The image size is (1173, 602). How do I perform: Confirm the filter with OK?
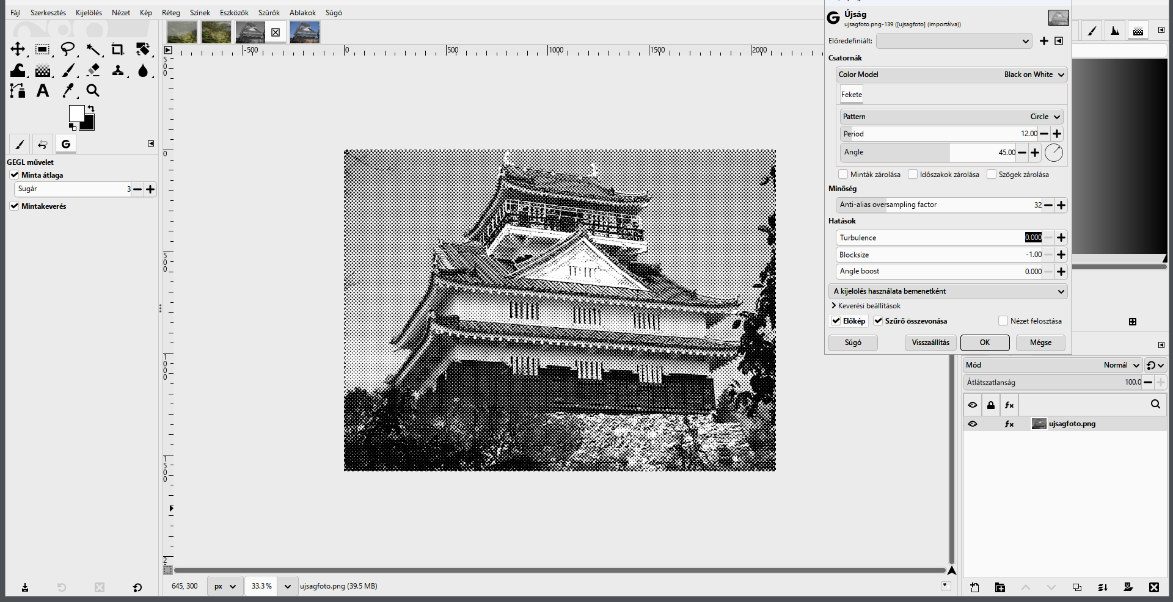pyautogui.click(x=985, y=343)
